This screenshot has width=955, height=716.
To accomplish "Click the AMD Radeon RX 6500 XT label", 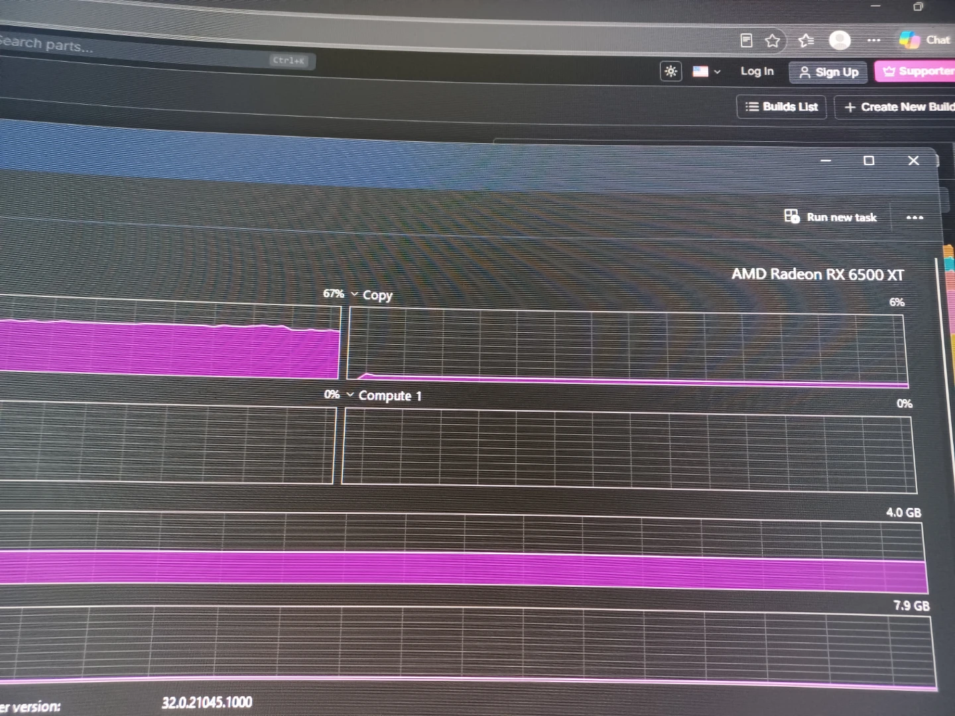I will click(x=818, y=274).
